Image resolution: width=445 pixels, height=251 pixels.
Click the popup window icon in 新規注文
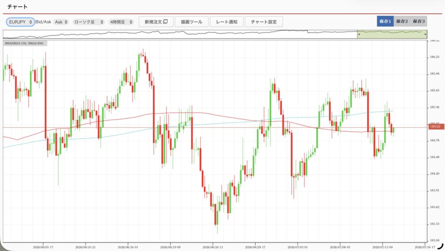pos(166,22)
